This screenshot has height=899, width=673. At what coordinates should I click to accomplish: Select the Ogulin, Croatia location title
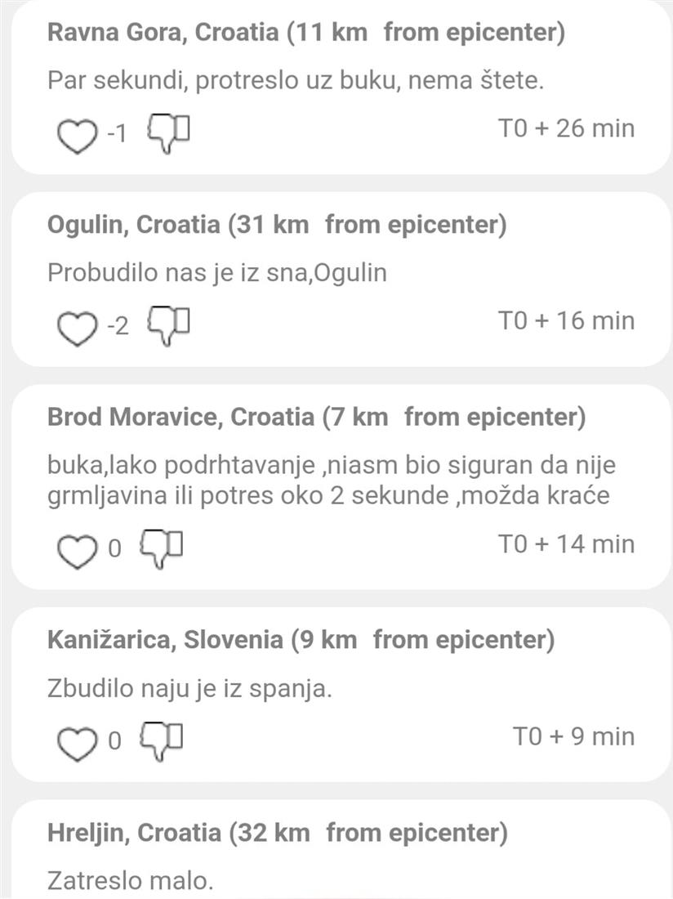click(277, 226)
